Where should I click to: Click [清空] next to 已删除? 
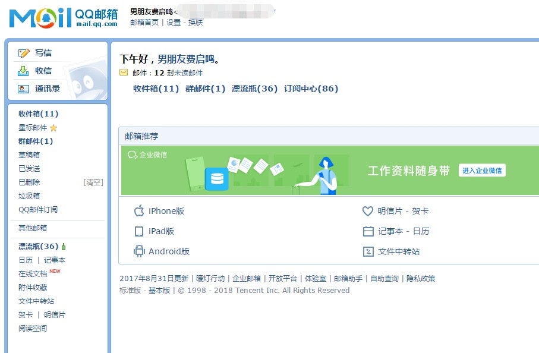pyautogui.click(x=93, y=182)
